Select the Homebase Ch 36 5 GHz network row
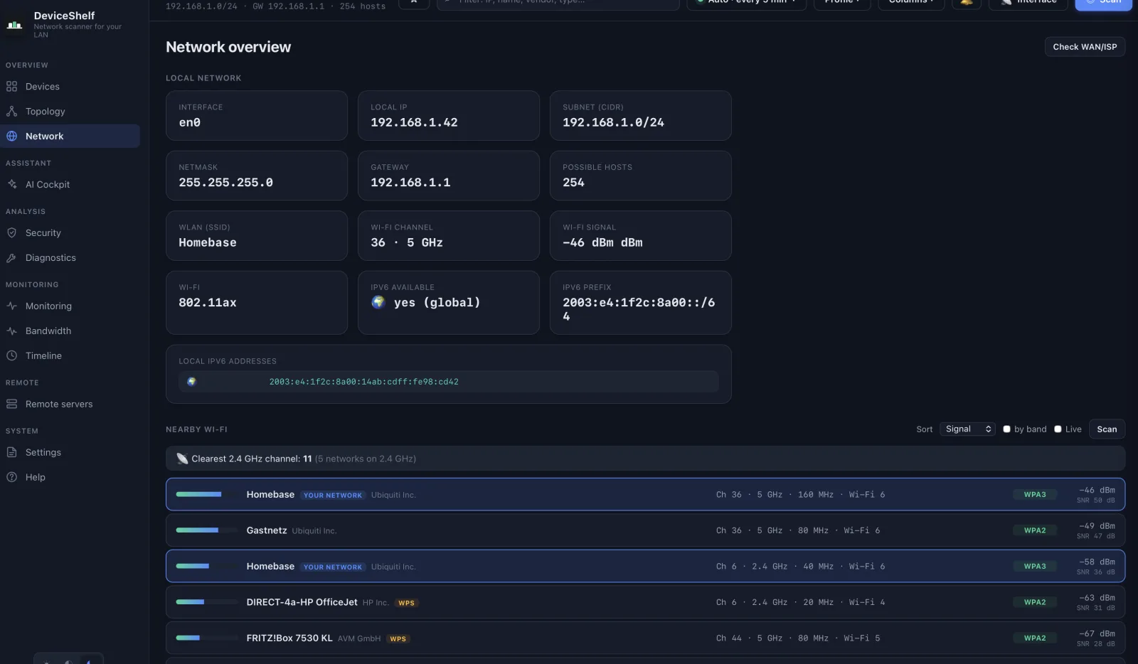This screenshot has width=1138, height=664. click(645, 495)
